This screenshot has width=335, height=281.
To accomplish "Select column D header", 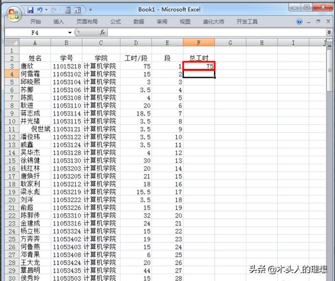I will [x=136, y=43].
